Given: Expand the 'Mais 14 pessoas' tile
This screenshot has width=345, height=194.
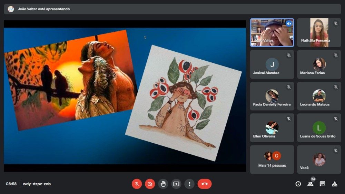Looking at the screenshot, I should coord(272,159).
